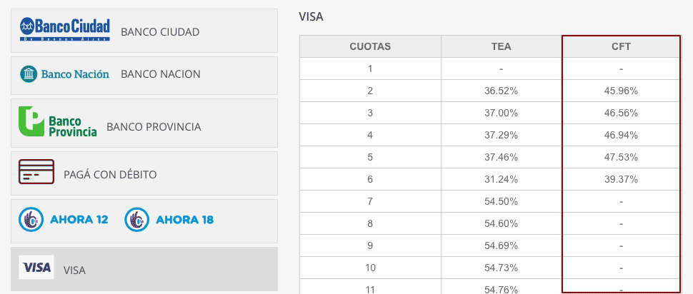Click the green Banco Provincia logo
Viewport: 693px width, 294px height.
tap(57, 121)
